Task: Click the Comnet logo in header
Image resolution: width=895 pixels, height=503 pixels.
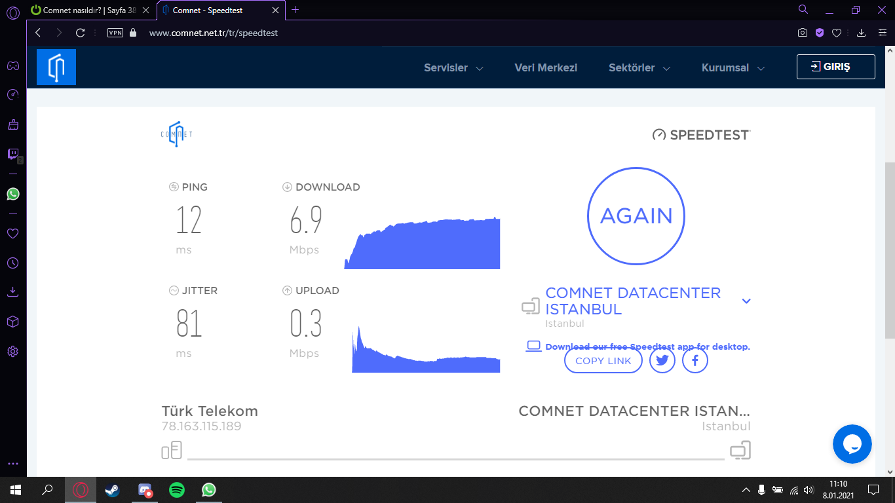Action: tap(56, 67)
